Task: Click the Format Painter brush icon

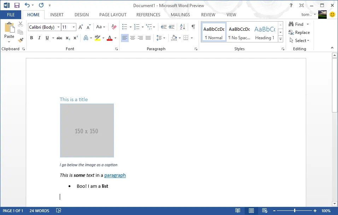Action: (21, 40)
